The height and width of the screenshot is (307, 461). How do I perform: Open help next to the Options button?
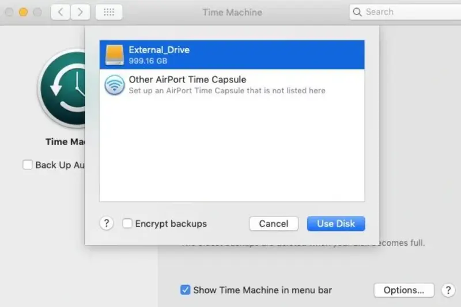448,290
